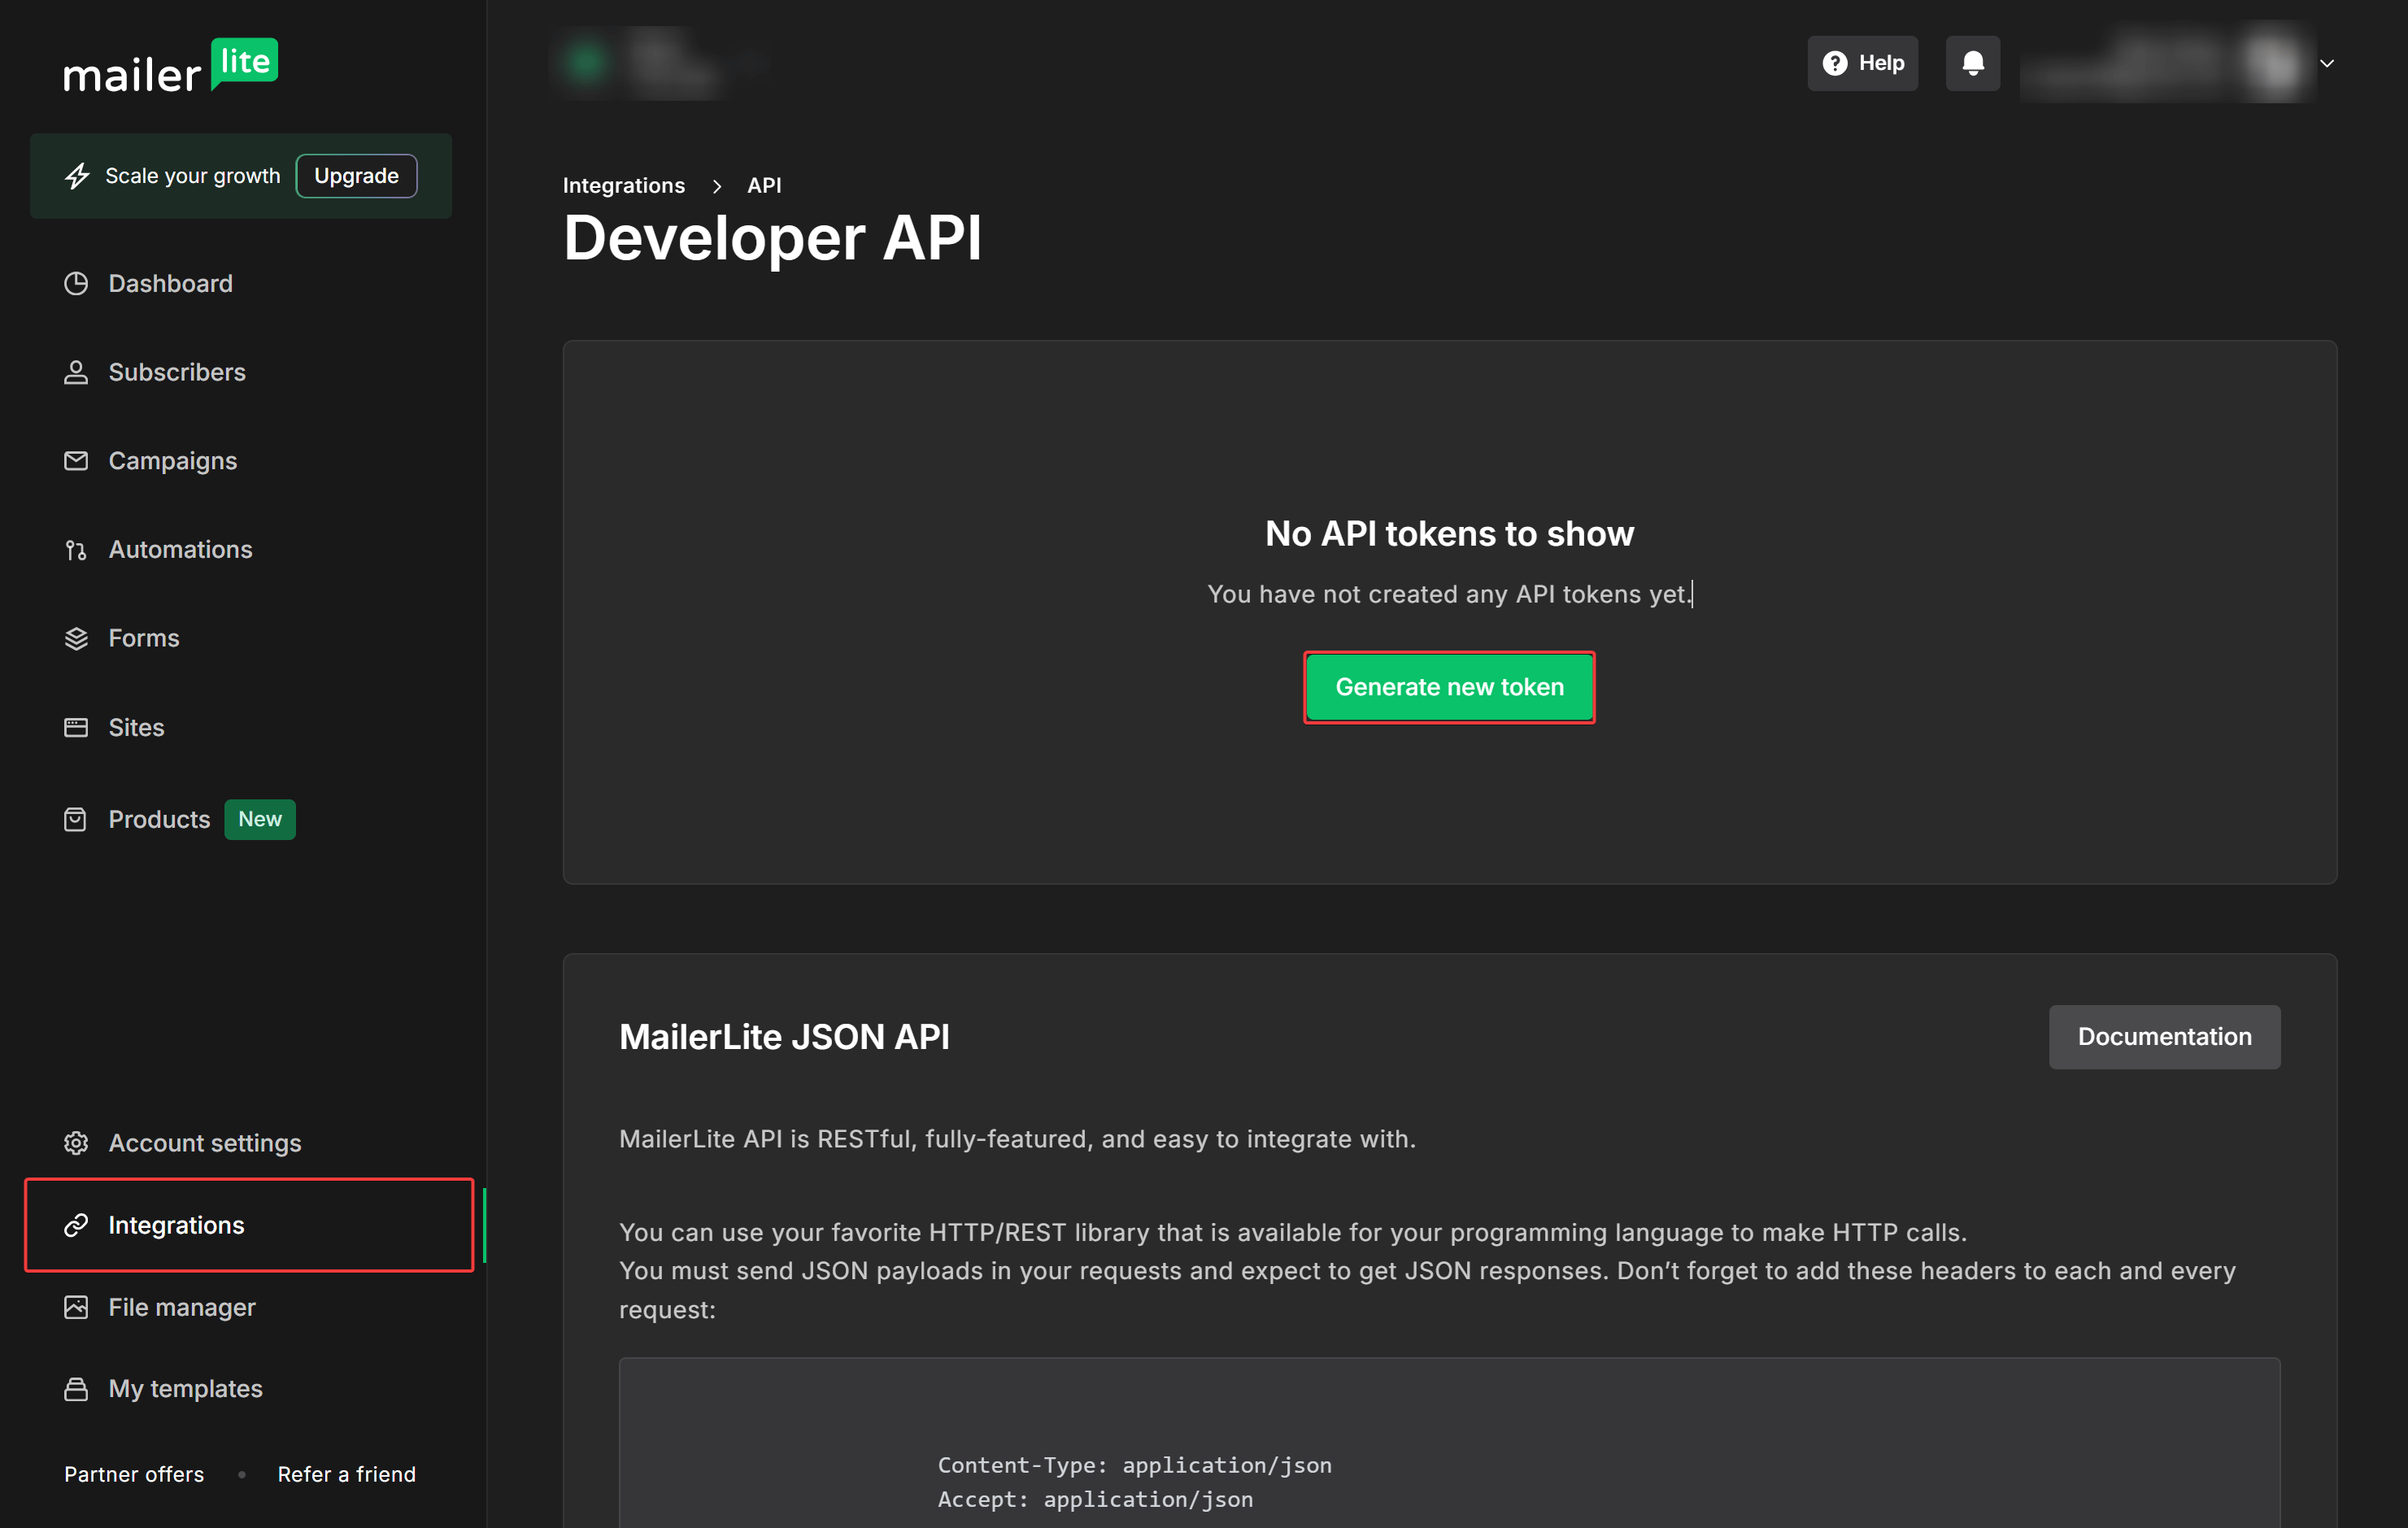Open the notifications bell
2408x1528 pixels.
tap(1973, 64)
